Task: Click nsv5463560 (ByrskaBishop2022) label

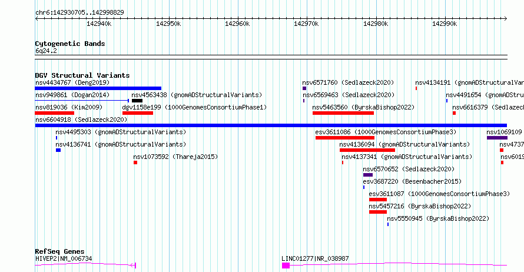Action: pyautogui.click(x=363, y=107)
